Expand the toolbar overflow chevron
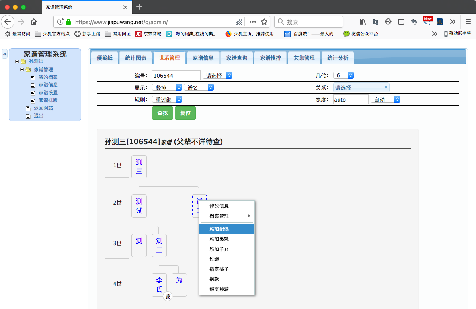This screenshot has height=309, width=476. [453, 22]
